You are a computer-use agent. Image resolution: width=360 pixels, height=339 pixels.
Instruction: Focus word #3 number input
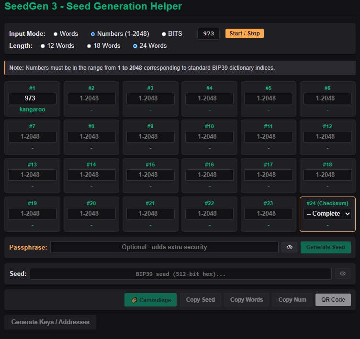[x=150, y=98]
